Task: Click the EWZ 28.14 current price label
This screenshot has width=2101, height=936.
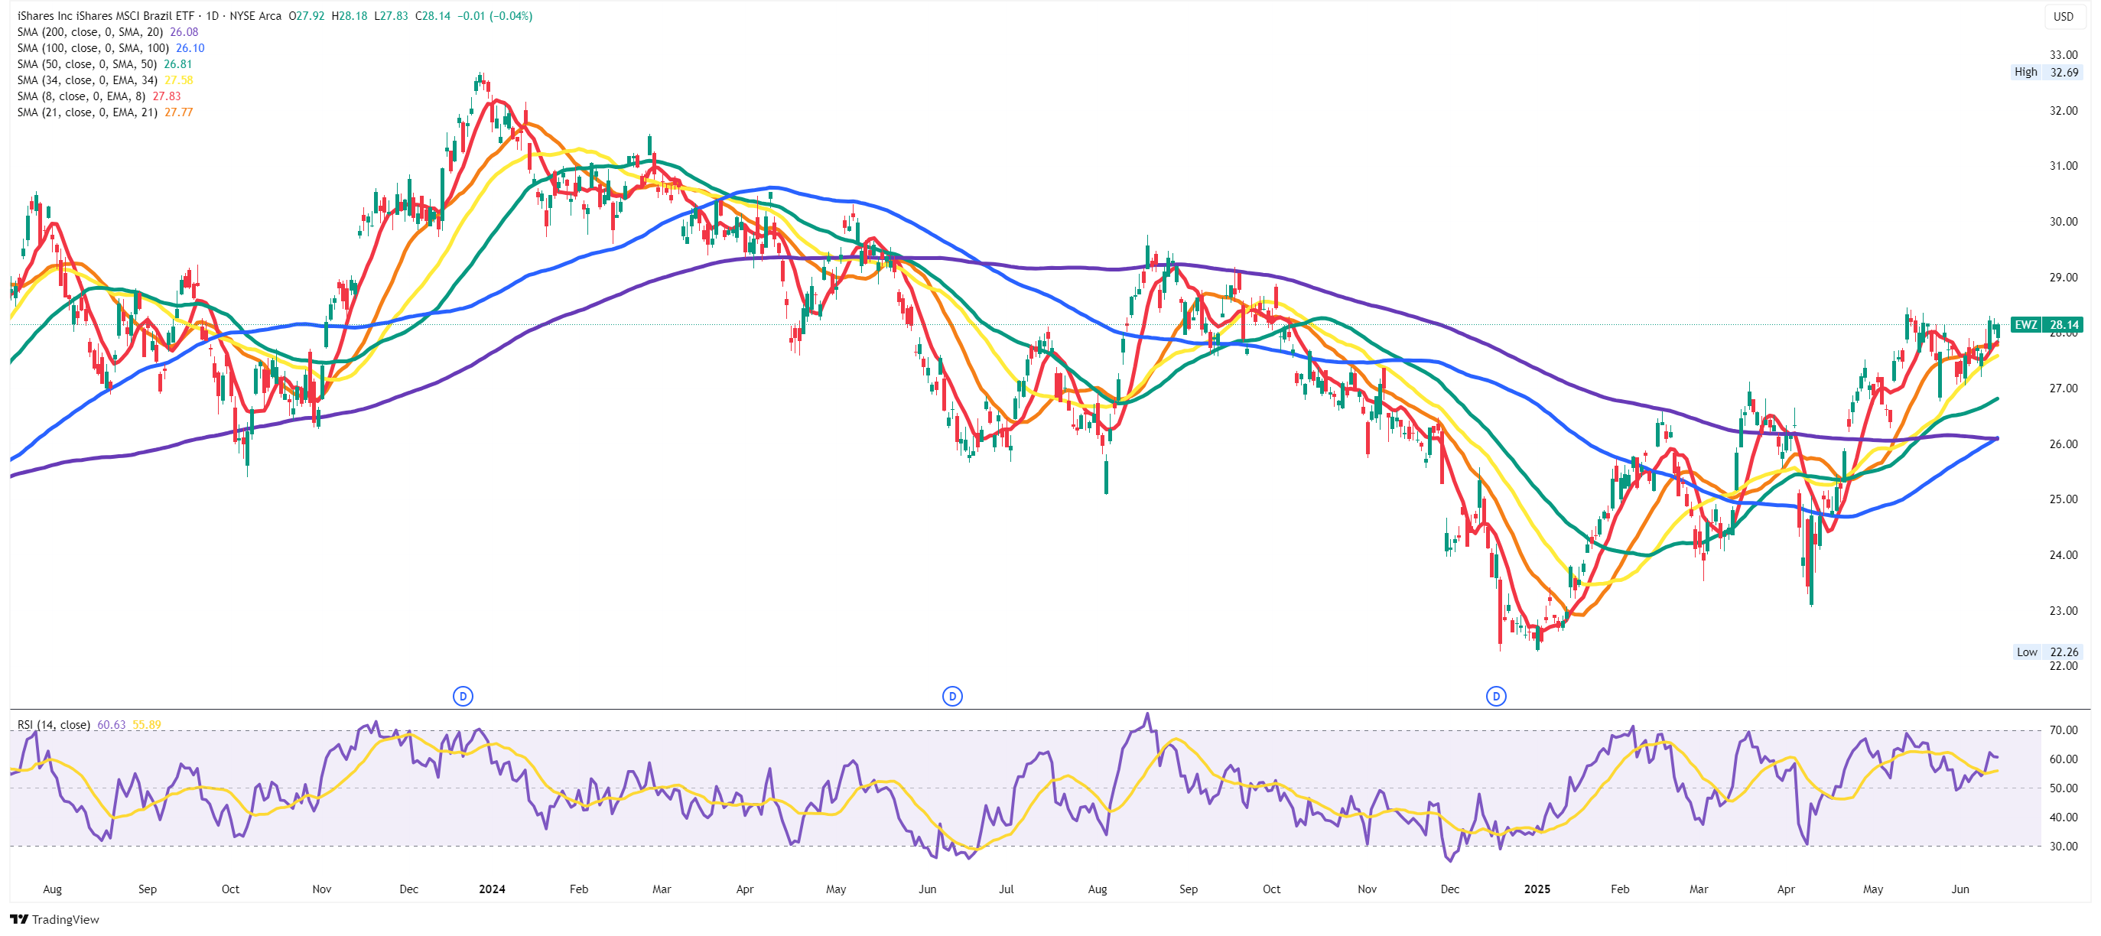Action: [x=2047, y=324]
